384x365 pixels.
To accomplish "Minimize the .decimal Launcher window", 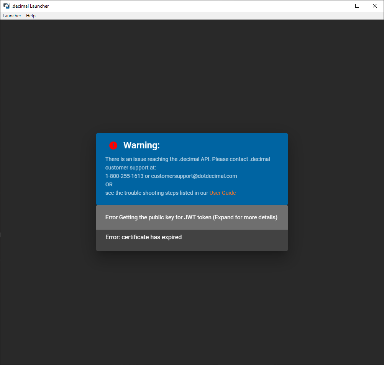I will pos(340,6).
